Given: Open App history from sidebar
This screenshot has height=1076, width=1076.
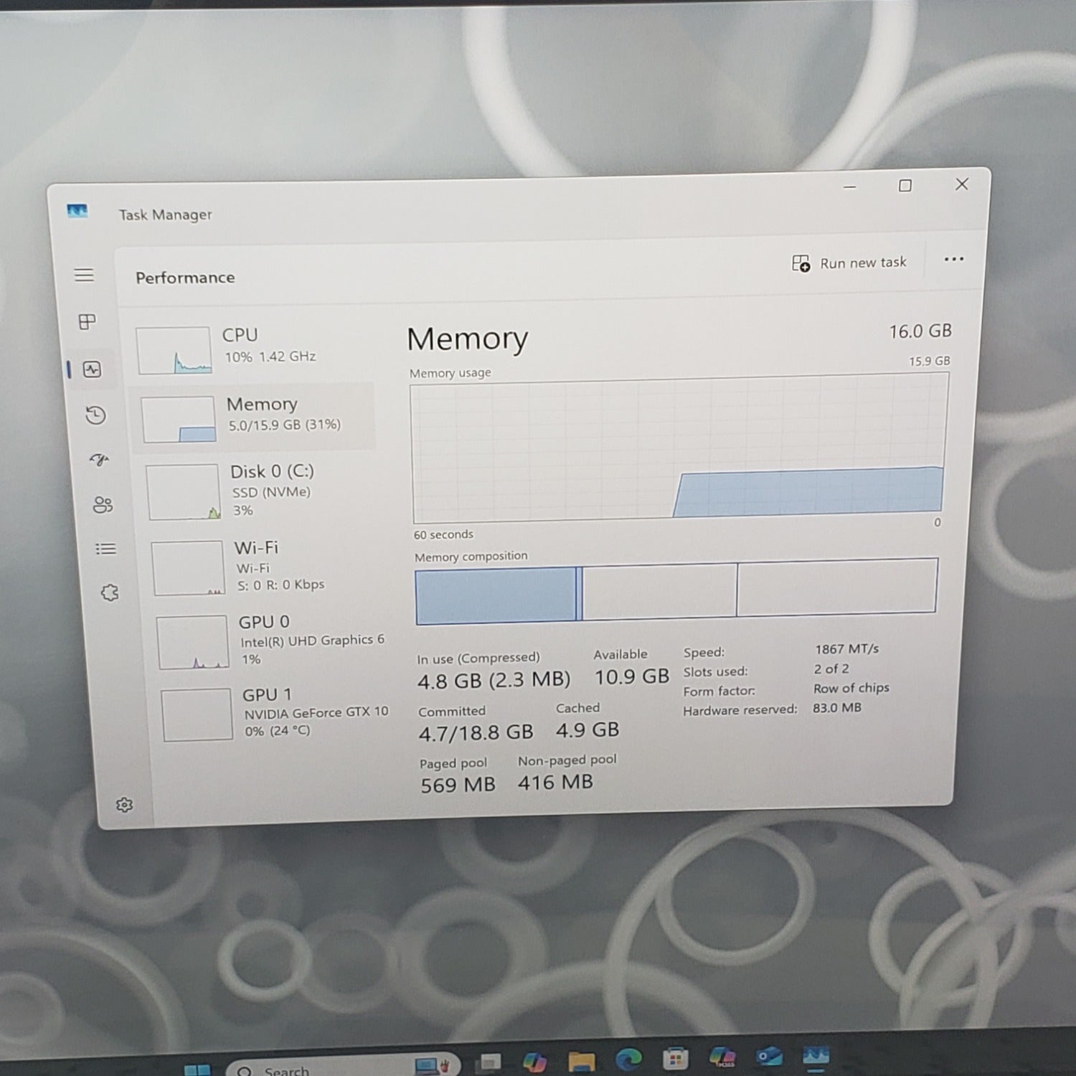Looking at the screenshot, I should (x=95, y=415).
